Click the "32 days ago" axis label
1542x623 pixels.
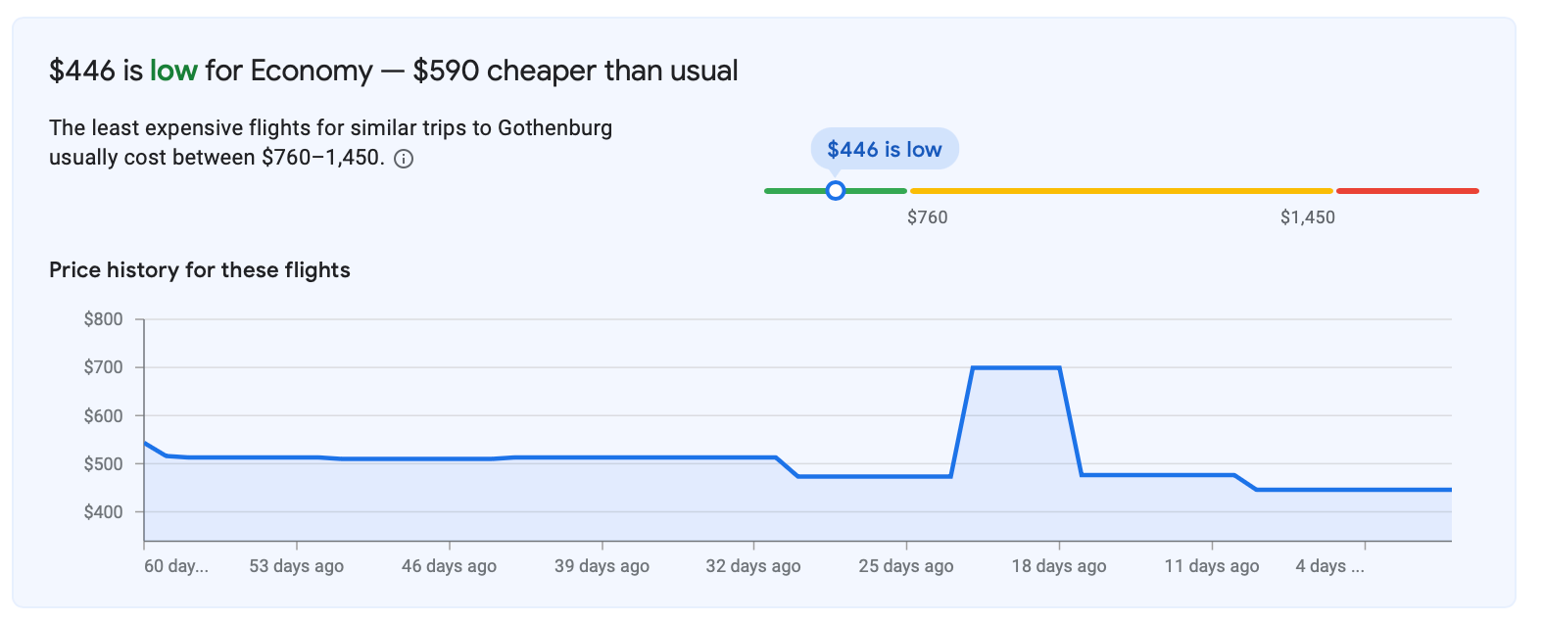click(x=753, y=566)
